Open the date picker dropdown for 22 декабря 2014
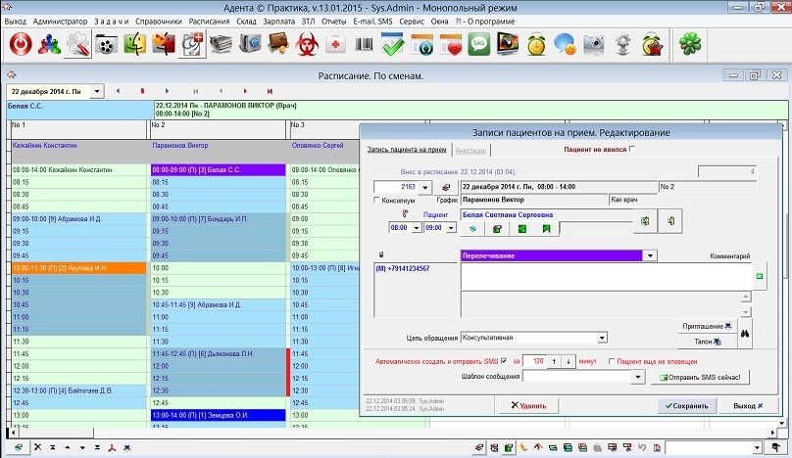 pyautogui.click(x=96, y=91)
